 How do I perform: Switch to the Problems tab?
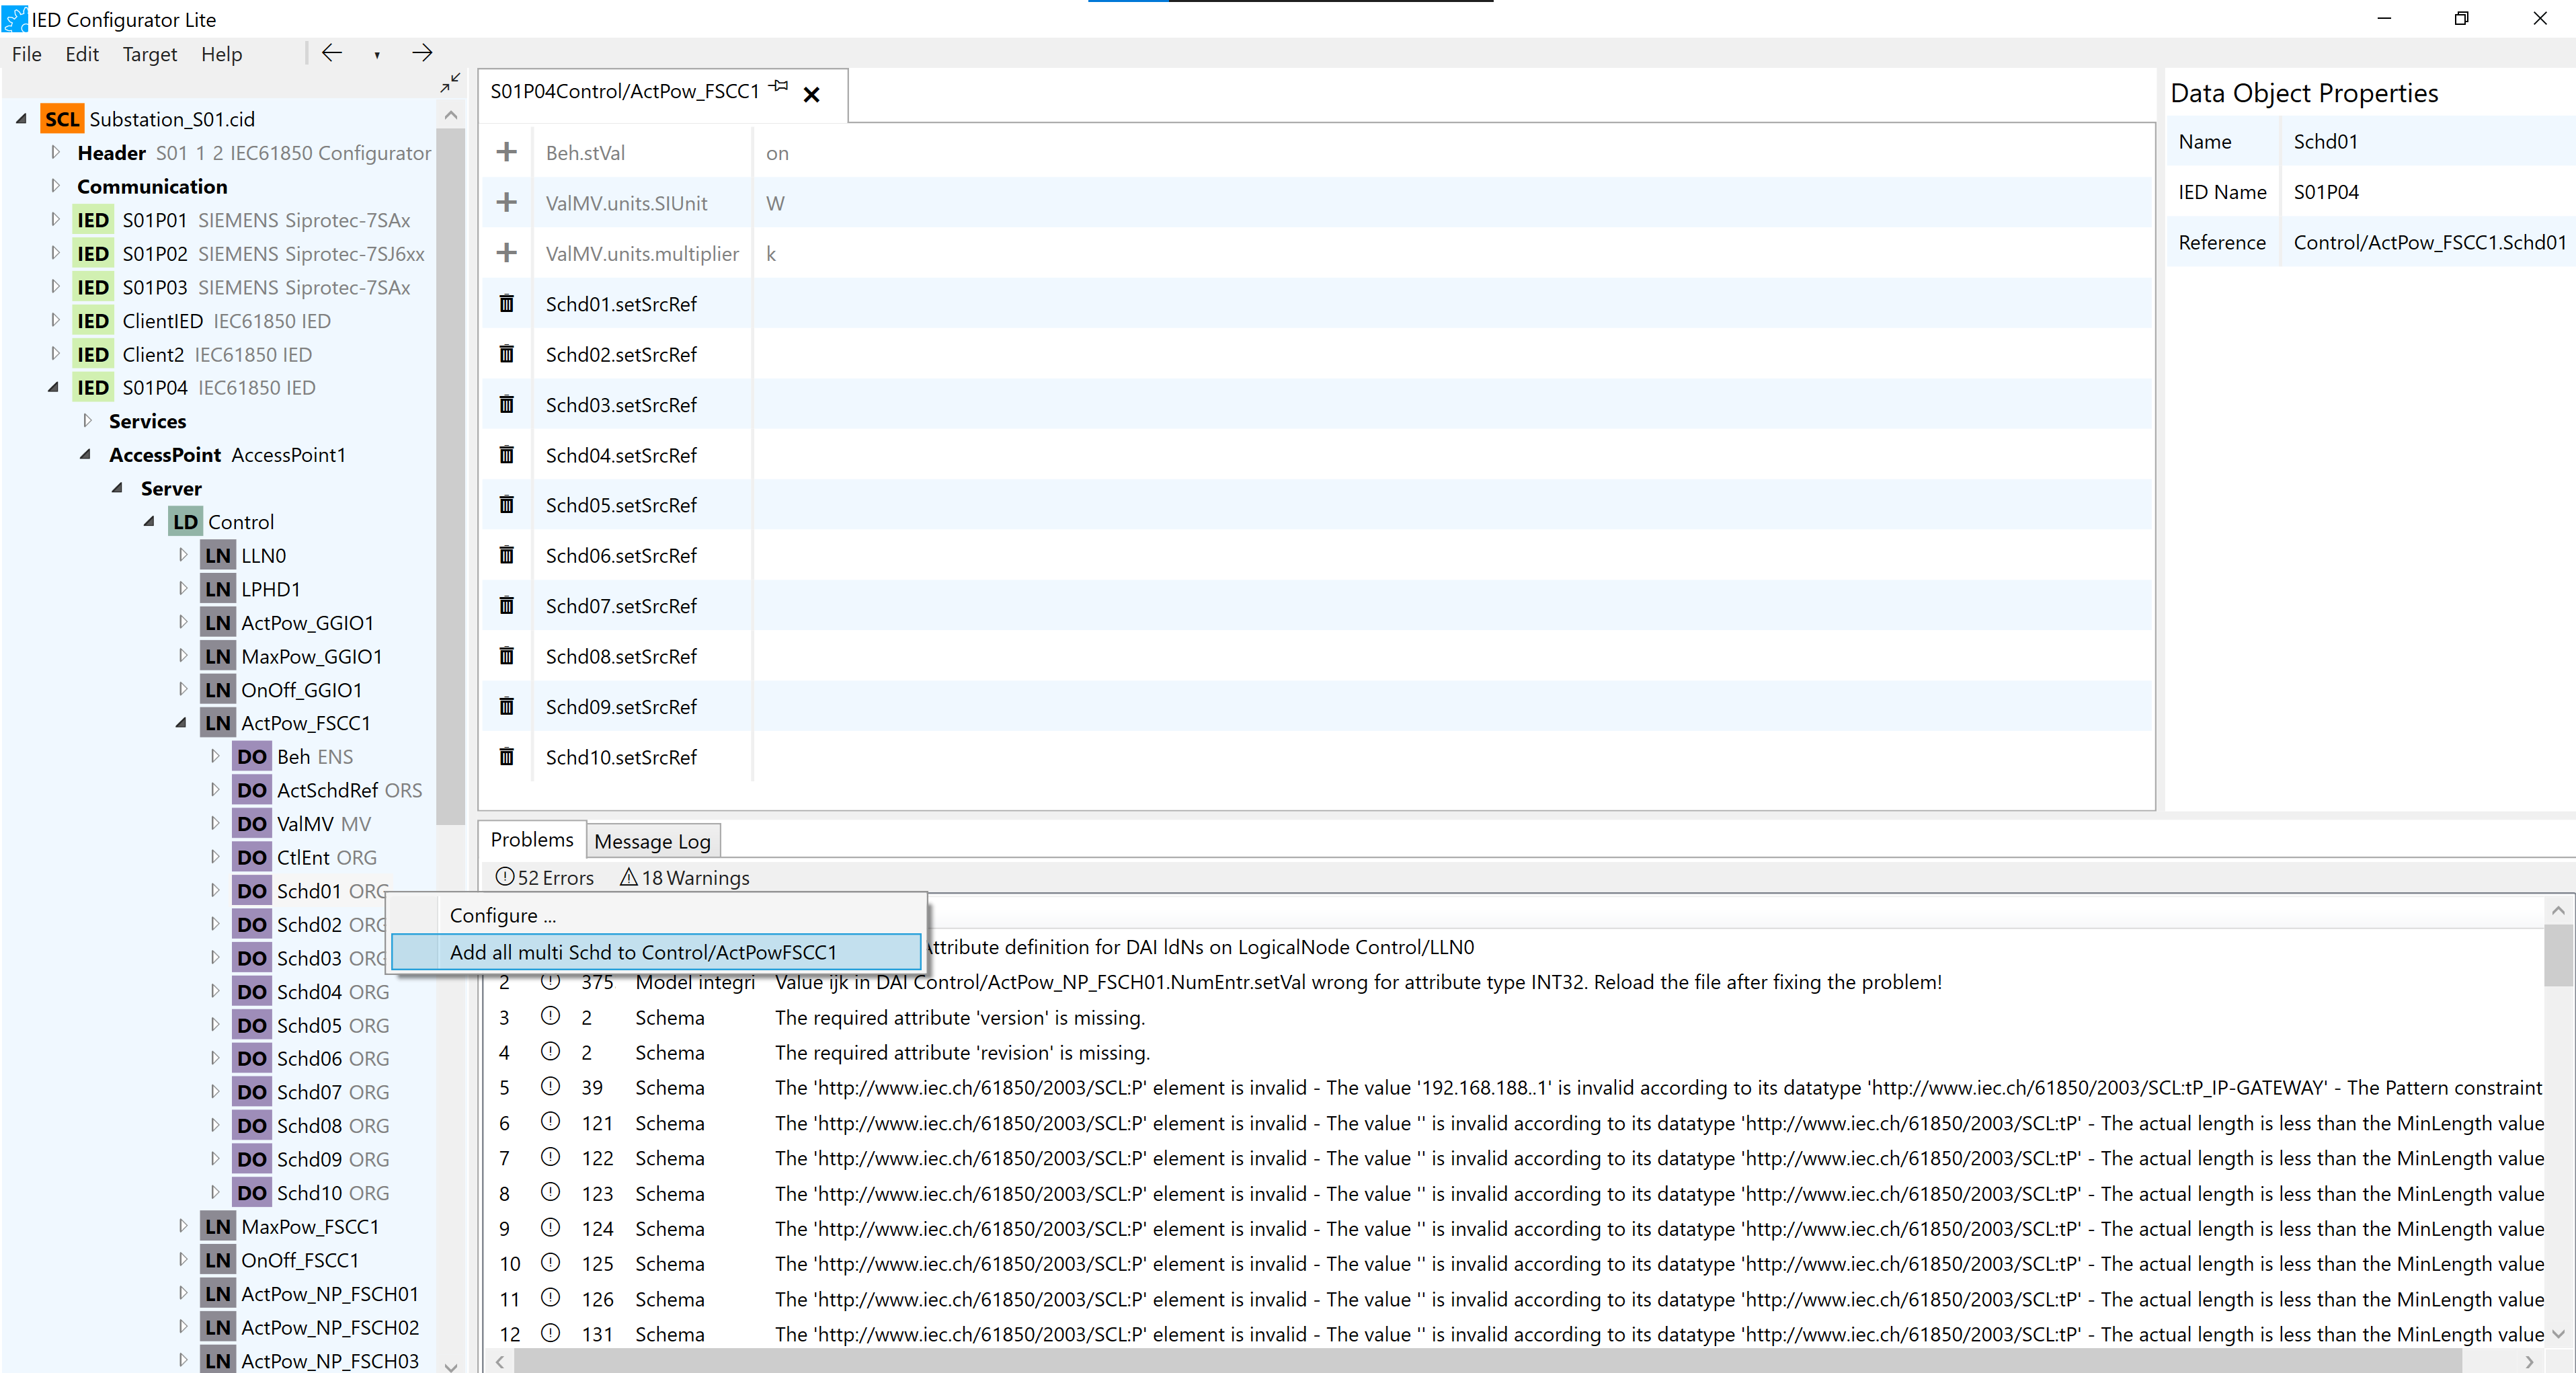point(532,840)
